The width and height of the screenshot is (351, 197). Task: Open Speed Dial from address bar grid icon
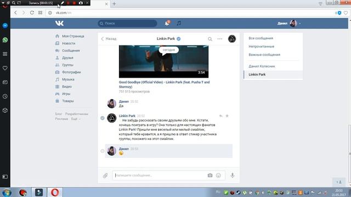[40, 13]
